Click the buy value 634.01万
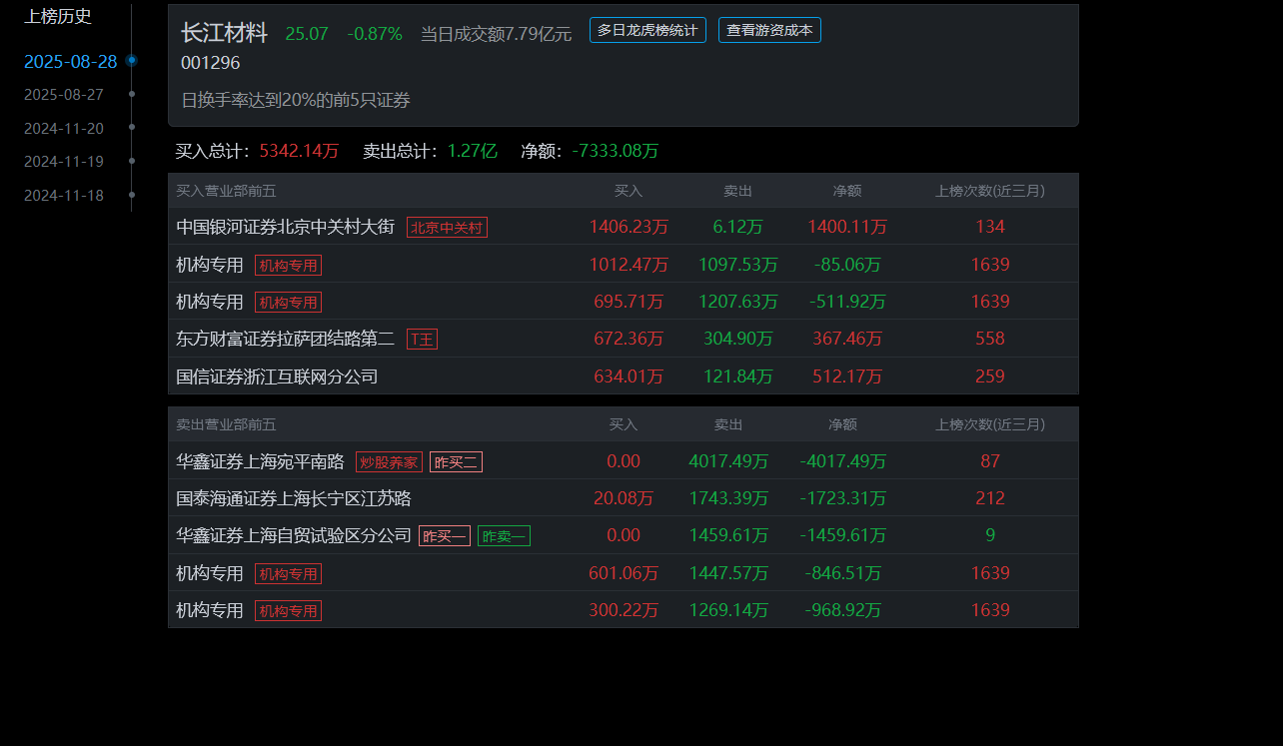The image size is (1283, 746). 629,376
